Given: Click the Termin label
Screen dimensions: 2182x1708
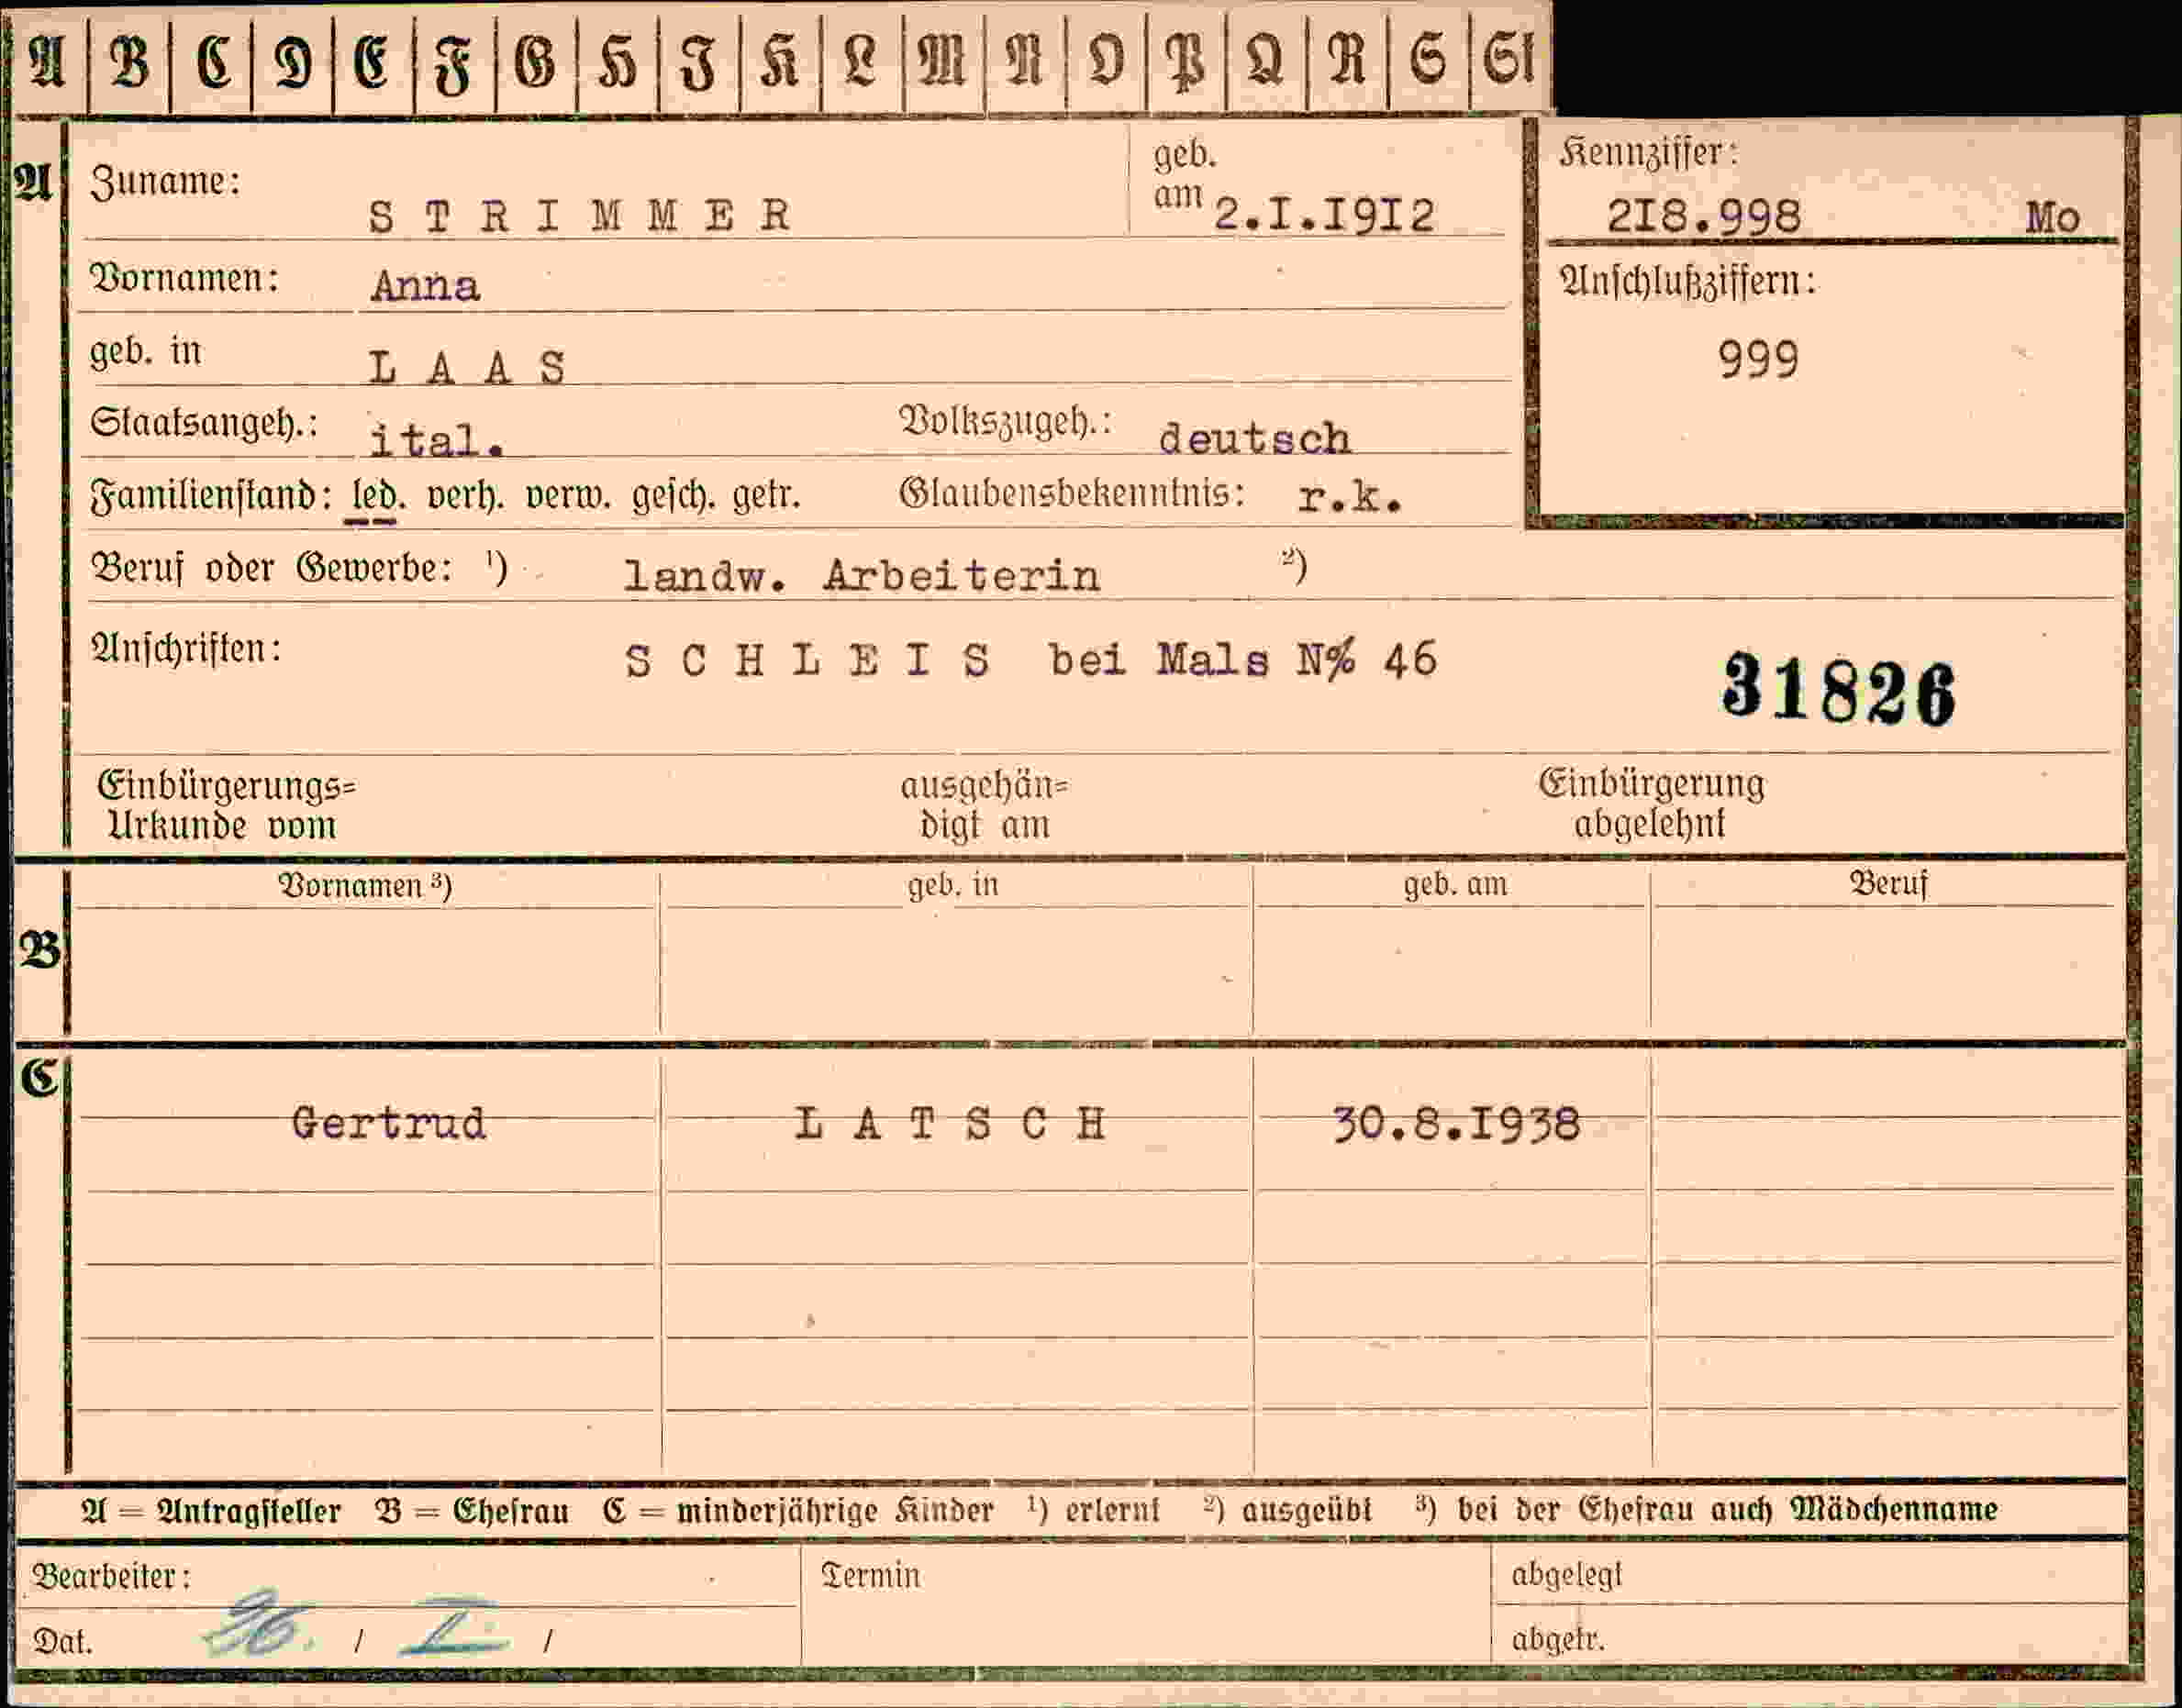Looking at the screenshot, I should [871, 1576].
